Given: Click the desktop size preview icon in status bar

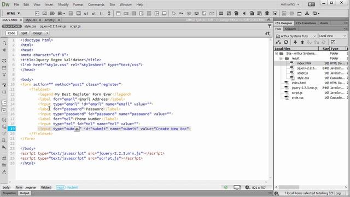Looking at the screenshot, I should 237,187.
